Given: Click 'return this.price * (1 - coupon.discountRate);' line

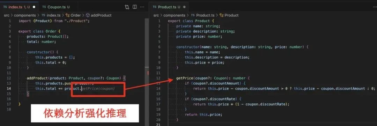Looking at the screenshot, I should point(242,104).
